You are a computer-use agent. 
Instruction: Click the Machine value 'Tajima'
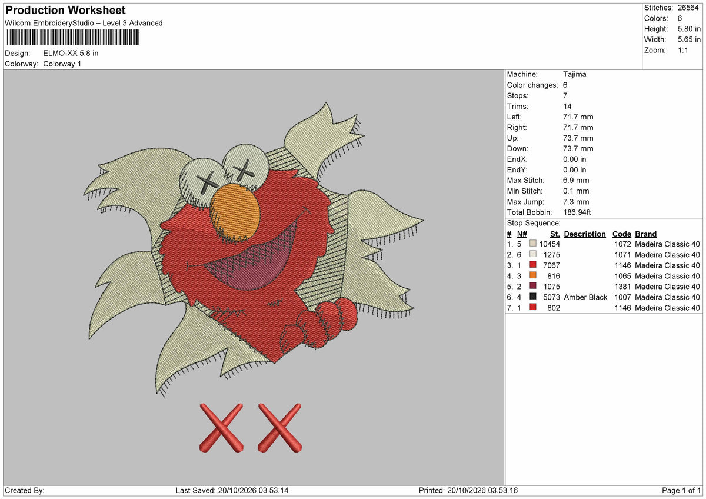click(x=575, y=74)
